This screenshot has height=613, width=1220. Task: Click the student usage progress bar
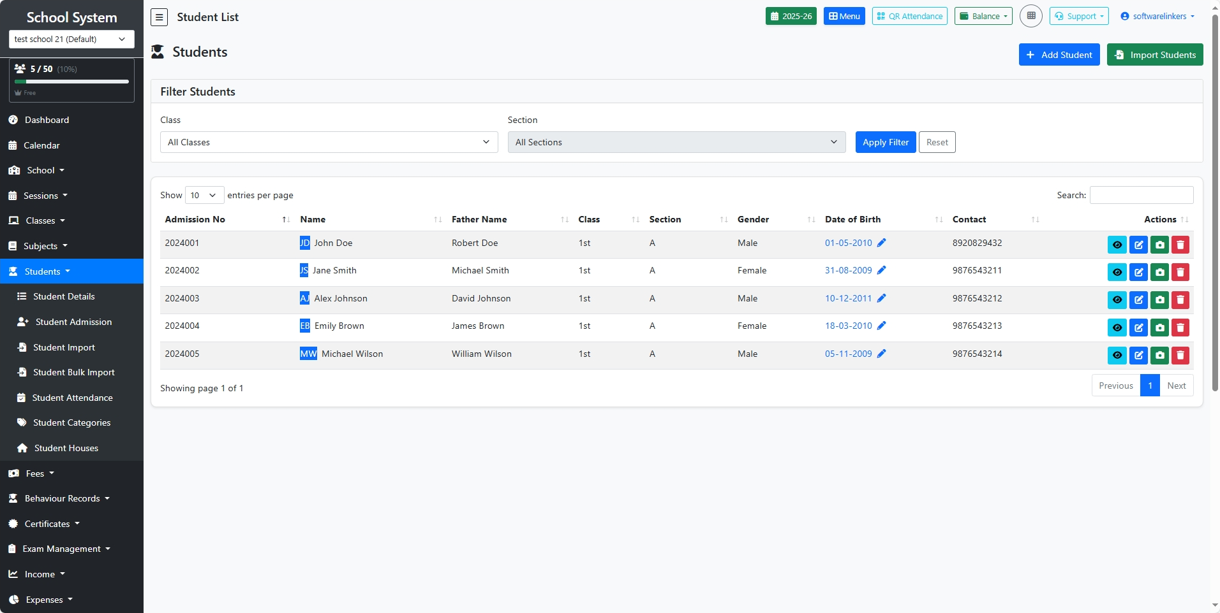(x=71, y=82)
